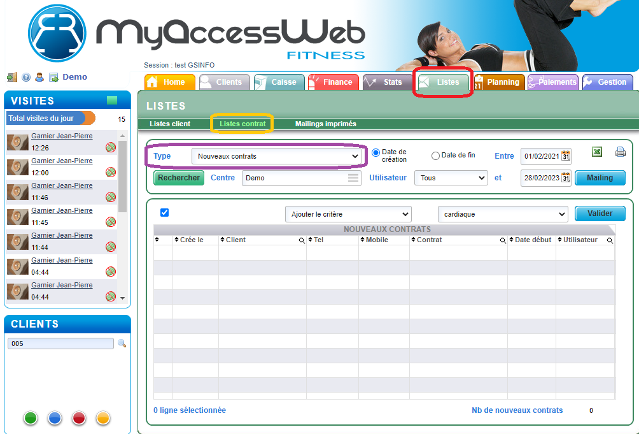Expand the Utilisateur dropdown set to Tous
This screenshot has width=639, height=434.
451,178
